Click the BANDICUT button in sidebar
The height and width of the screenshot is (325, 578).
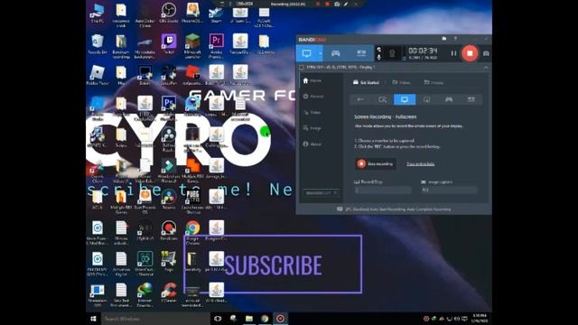(x=321, y=192)
